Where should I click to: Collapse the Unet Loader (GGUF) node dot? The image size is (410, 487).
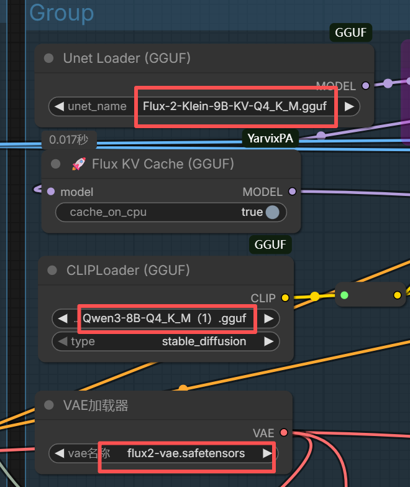coord(48,58)
